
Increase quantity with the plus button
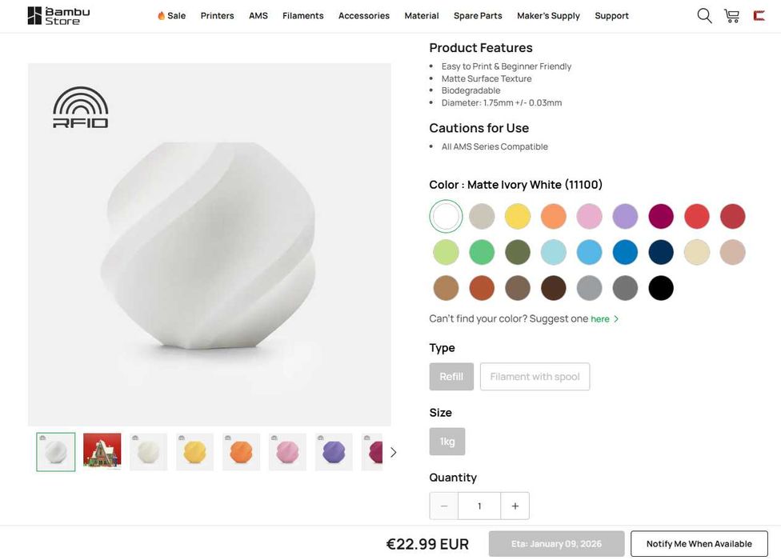pyautogui.click(x=515, y=506)
